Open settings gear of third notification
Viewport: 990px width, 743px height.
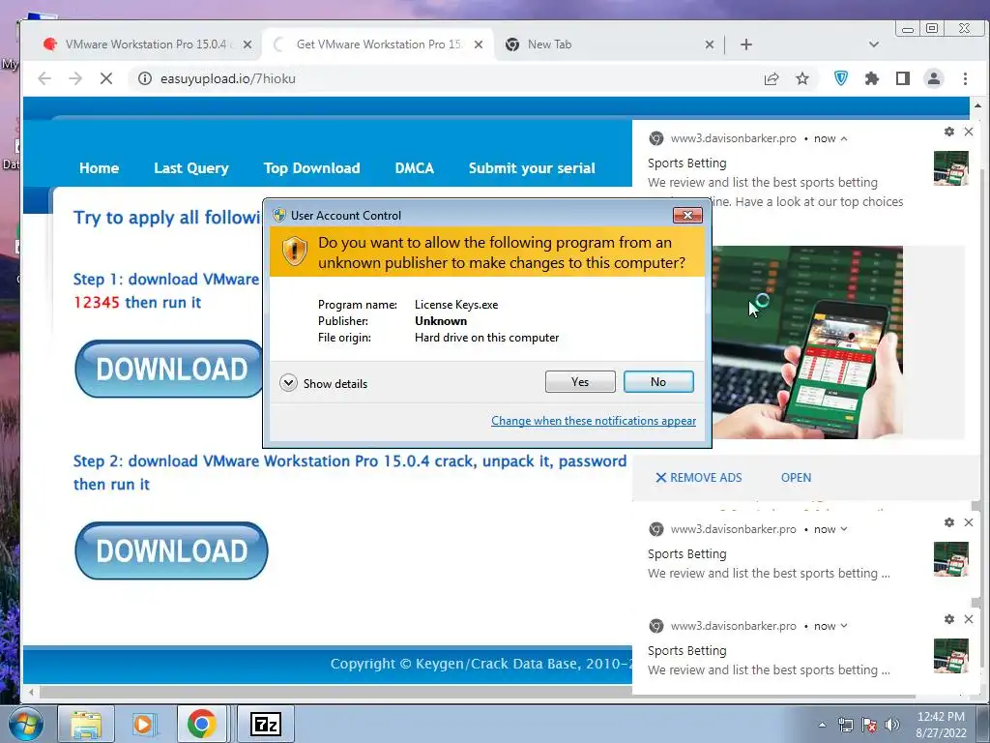(949, 619)
